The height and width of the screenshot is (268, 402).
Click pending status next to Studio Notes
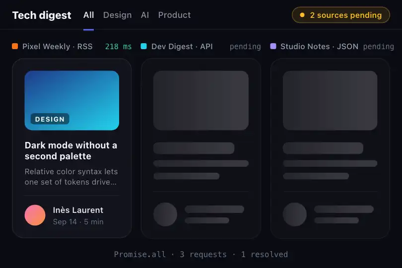(x=378, y=47)
